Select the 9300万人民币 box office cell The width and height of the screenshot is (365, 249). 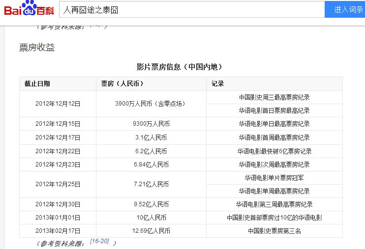pos(151,124)
